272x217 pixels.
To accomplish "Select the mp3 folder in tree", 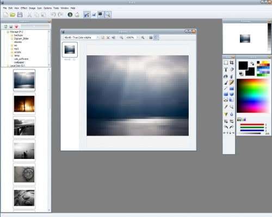I will (x=16, y=49).
